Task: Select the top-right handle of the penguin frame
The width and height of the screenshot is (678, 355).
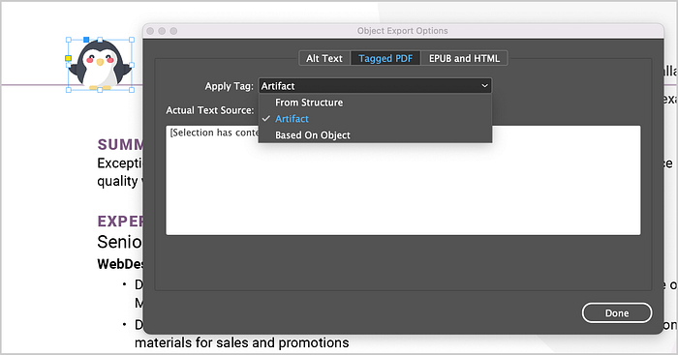Action: (132, 40)
